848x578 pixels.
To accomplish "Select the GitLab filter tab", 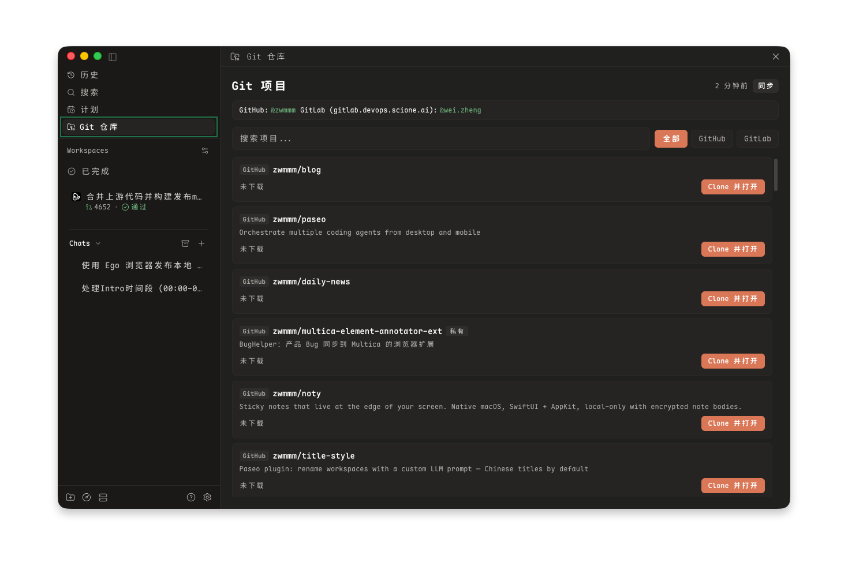I will 757,138.
